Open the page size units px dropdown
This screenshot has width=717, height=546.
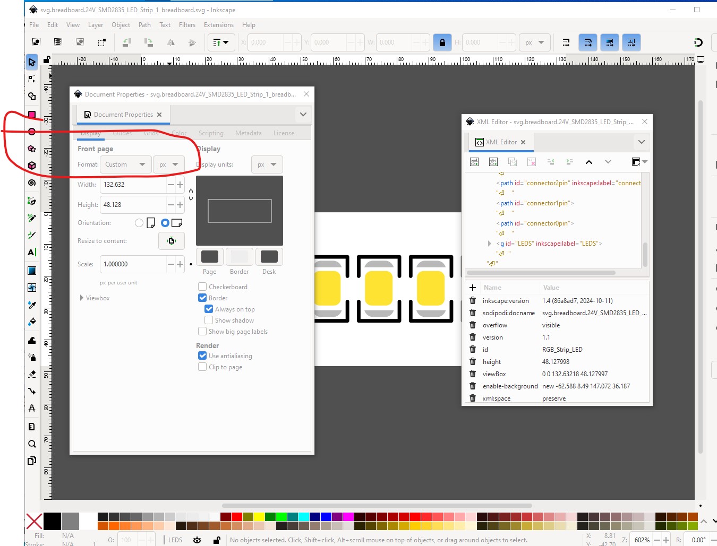pyautogui.click(x=169, y=164)
